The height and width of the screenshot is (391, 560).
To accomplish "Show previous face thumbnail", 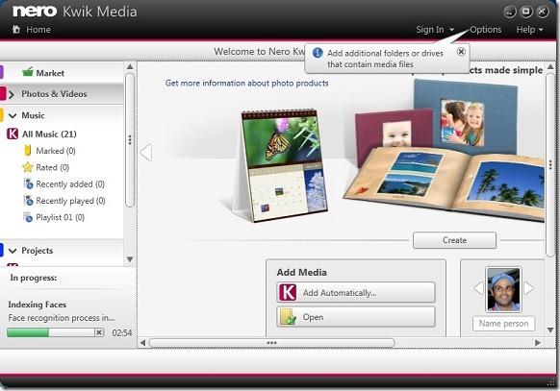I will [478, 288].
